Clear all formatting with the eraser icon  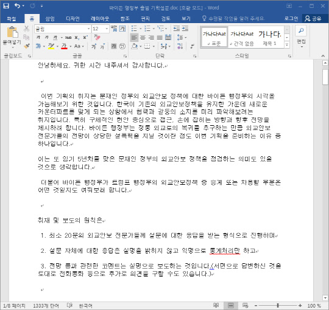97,37
